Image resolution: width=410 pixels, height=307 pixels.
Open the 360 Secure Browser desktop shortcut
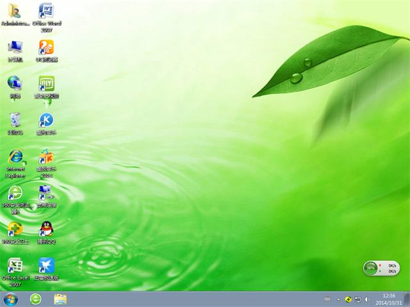tap(15, 193)
